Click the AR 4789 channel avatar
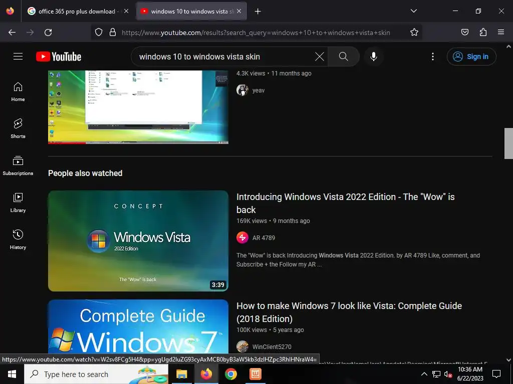Viewport: 513px width, 384px height. point(242,237)
